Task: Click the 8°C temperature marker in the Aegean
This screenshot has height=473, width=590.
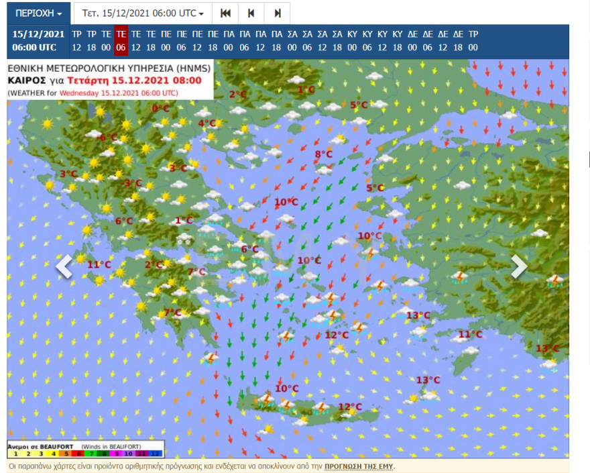Action: tap(324, 154)
